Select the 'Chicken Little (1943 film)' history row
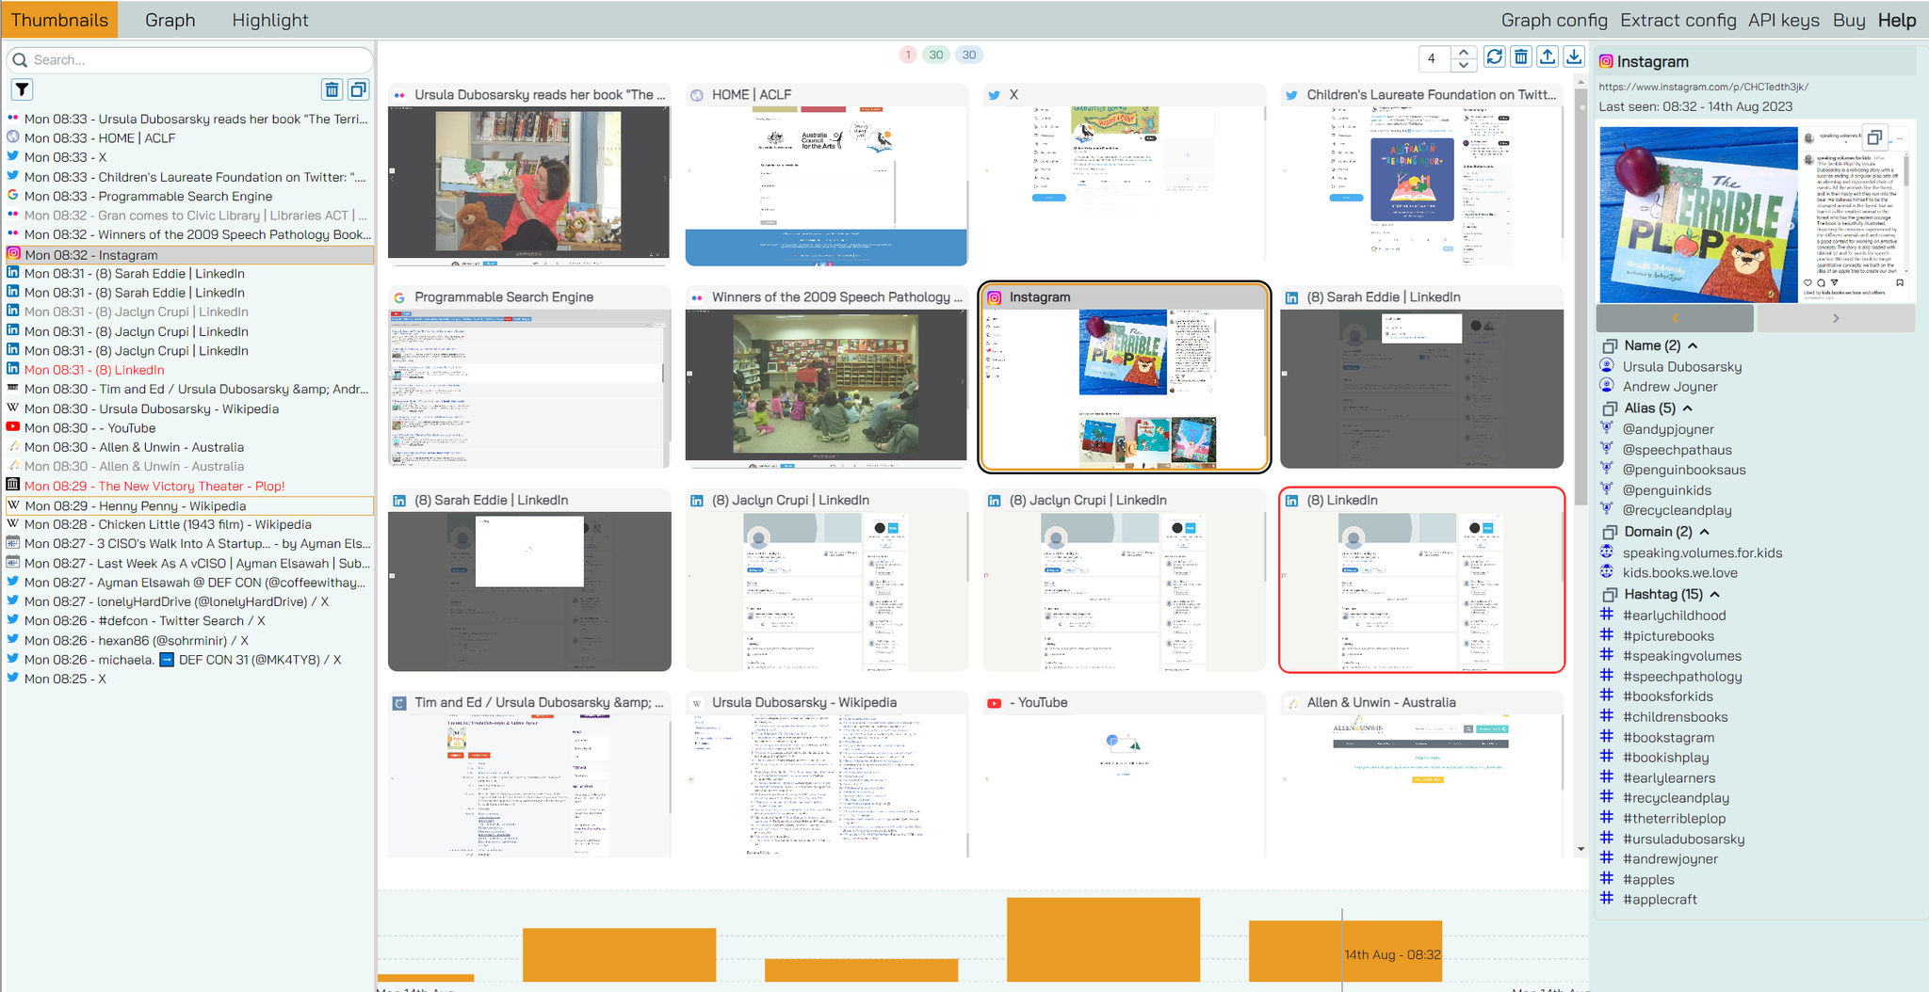 (x=189, y=524)
